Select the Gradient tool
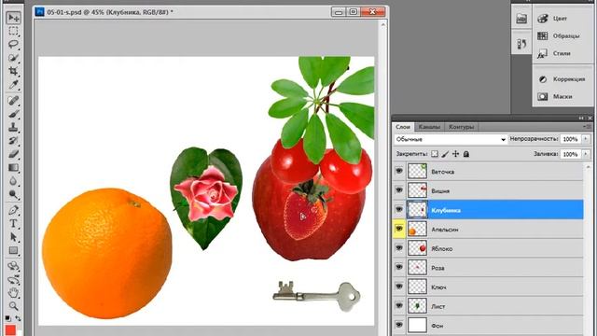 click(x=13, y=167)
